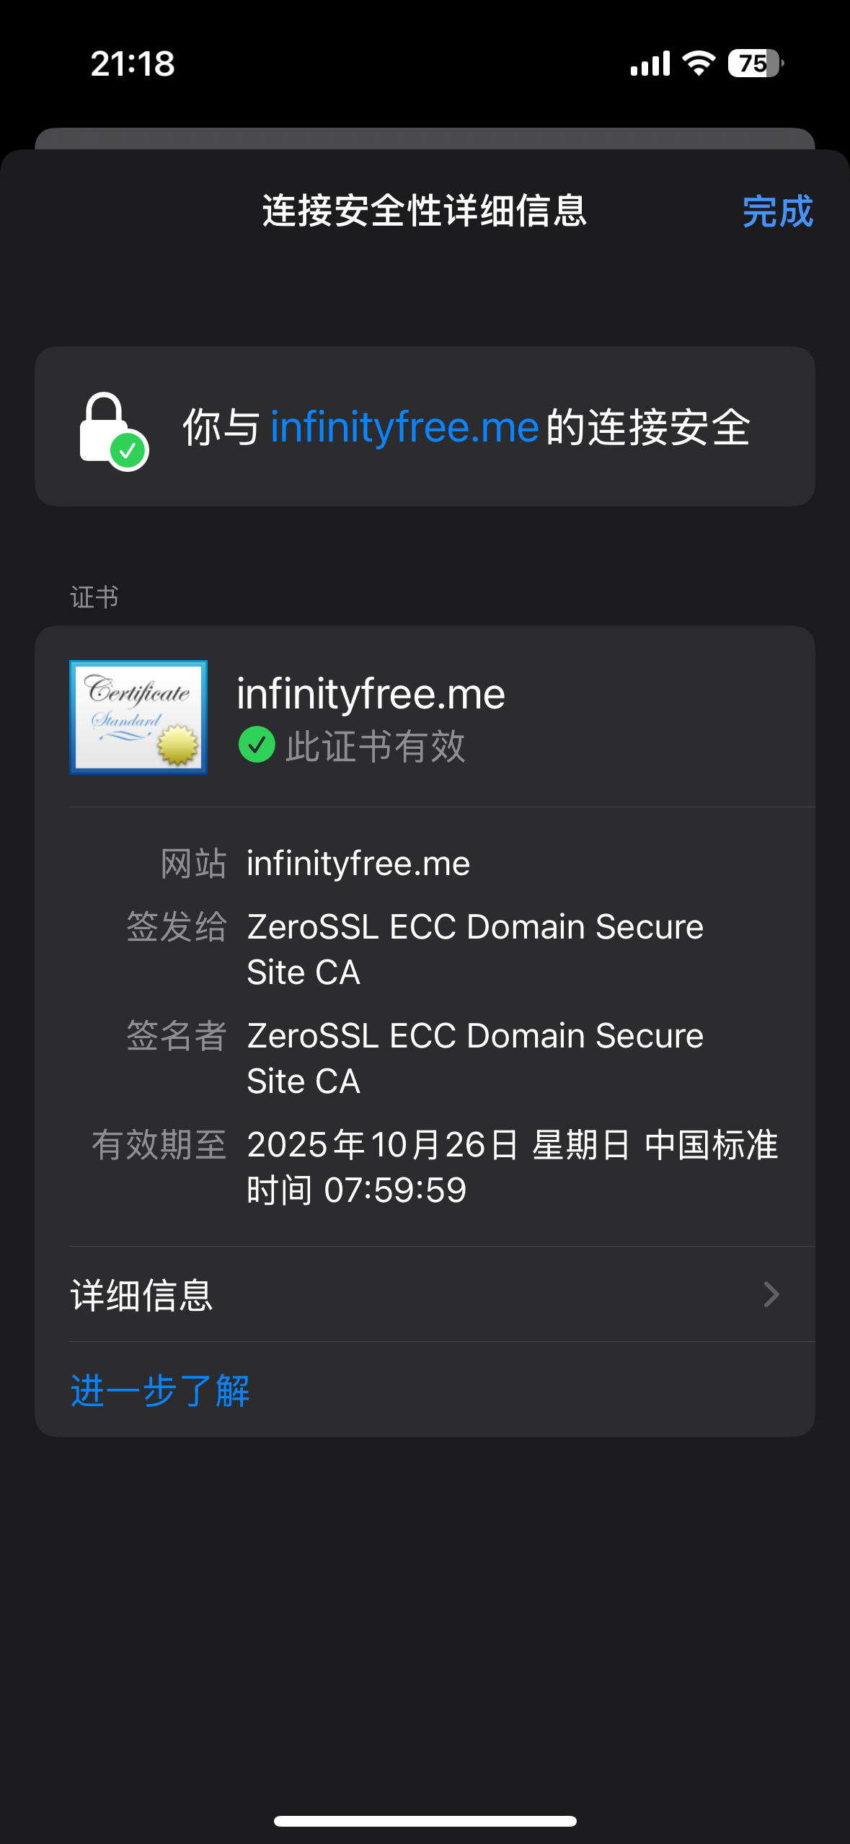Tap the battery level indicator
This screenshot has width=850, height=1844.
point(755,63)
